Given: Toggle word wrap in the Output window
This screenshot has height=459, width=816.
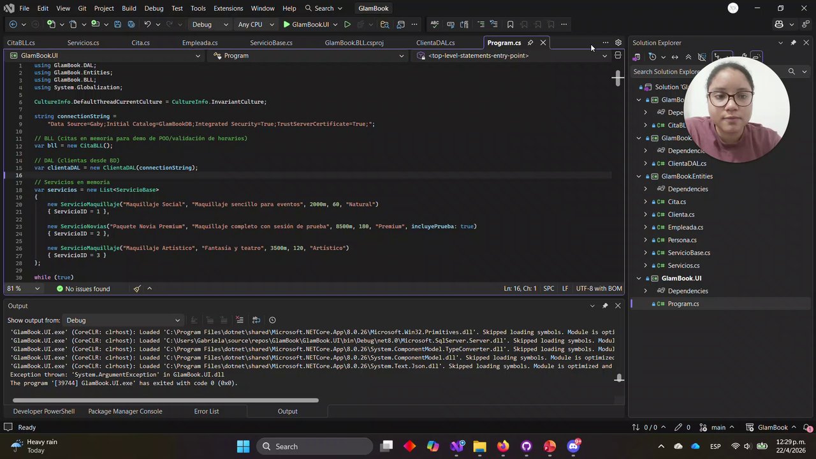Looking at the screenshot, I should 256,320.
